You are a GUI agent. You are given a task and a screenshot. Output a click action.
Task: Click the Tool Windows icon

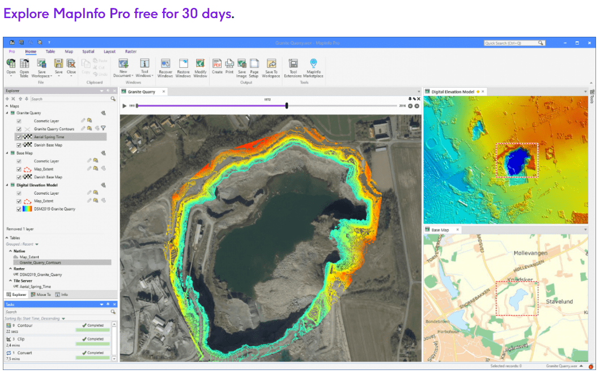coord(144,64)
